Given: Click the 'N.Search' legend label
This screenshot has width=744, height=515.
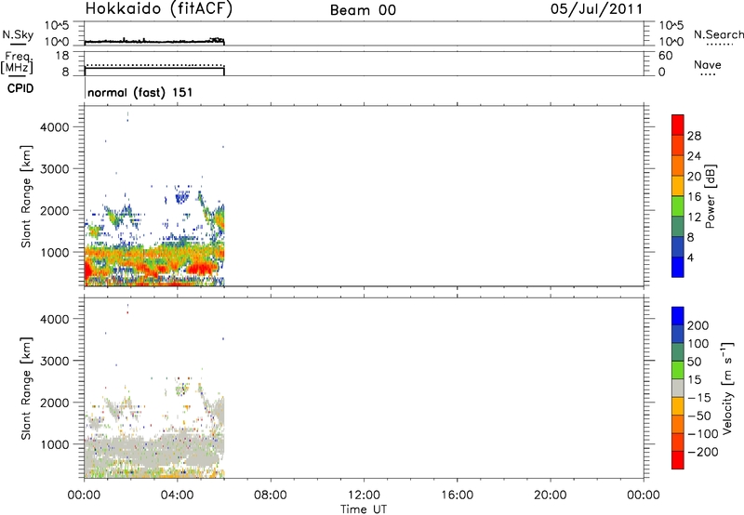Looking at the screenshot, I should coord(718,34).
